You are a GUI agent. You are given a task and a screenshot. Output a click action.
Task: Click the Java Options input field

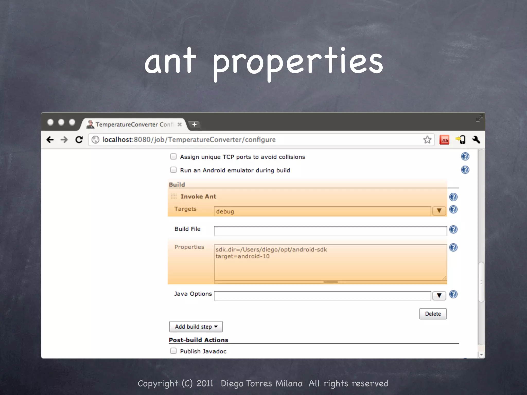pos(322,296)
